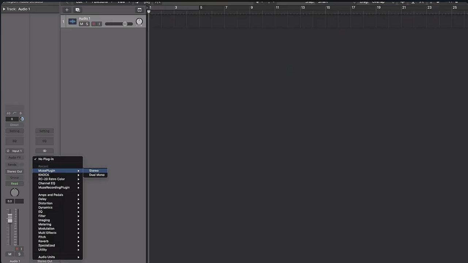The height and width of the screenshot is (263, 468).
Task: Toggle the Input 1 mono/stereo format circle
Action: point(8,151)
